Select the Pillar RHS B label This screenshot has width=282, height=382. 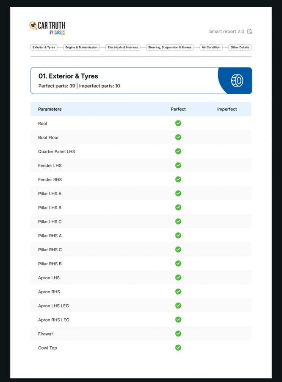50,264
